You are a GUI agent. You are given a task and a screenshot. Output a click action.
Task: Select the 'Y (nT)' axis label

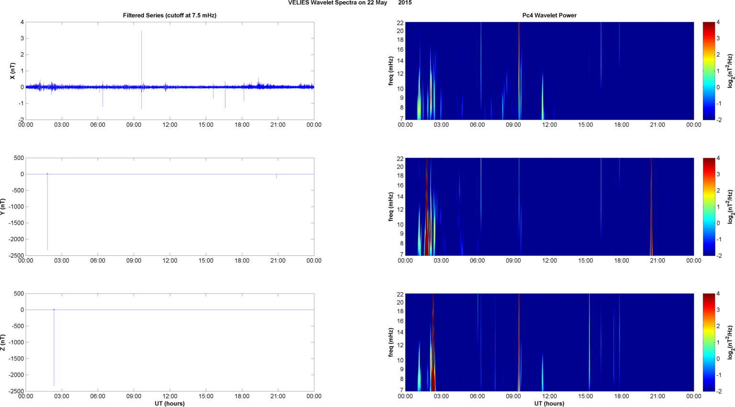[3, 207]
